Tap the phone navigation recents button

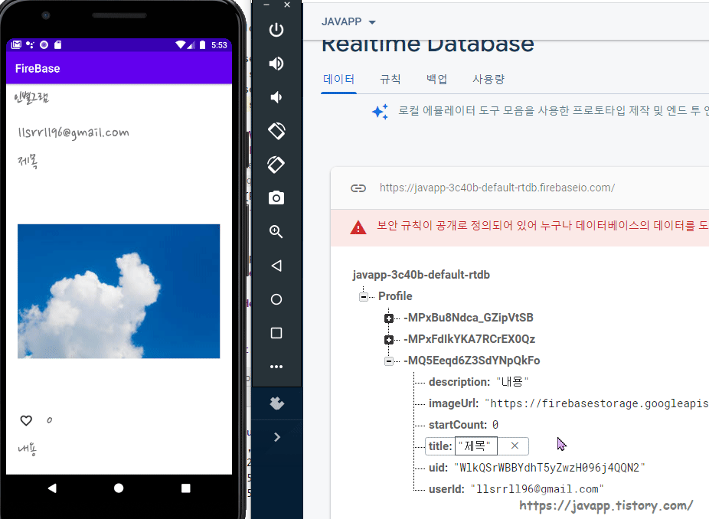coord(185,488)
